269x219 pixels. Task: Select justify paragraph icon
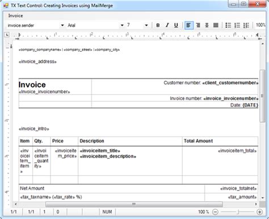tap(216, 25)
